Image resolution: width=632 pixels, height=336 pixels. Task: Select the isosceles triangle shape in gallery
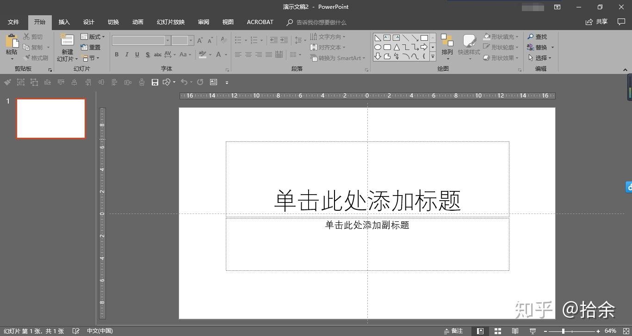coord(397,47)
